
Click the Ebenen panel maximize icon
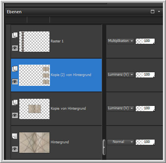pos(152,12)
